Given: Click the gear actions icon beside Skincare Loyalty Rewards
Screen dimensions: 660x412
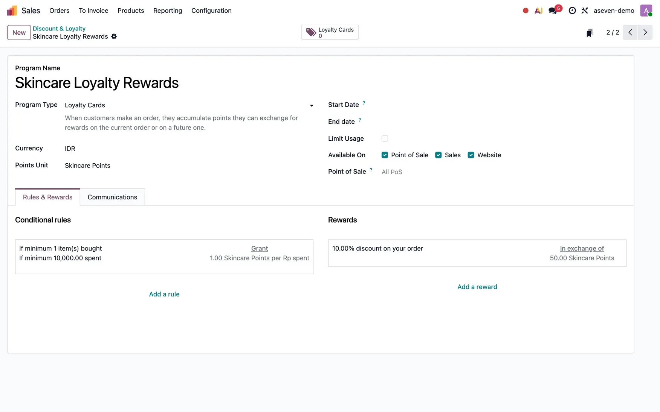Looking at the screenshot, I should pos(114,36).
